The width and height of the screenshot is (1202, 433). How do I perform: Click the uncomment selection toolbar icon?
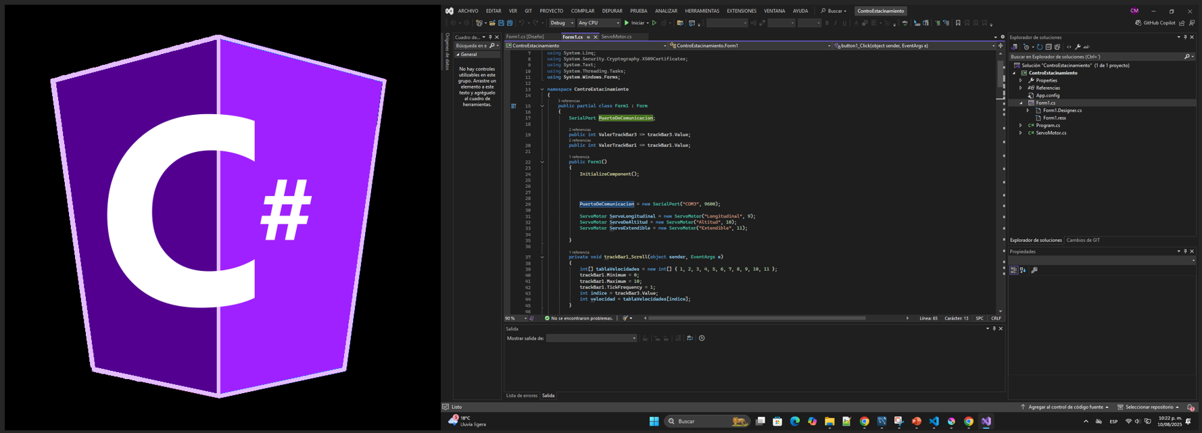(x=946, y=23)
